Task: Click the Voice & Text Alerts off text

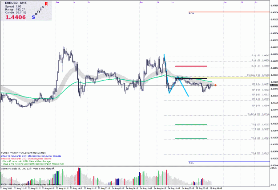Action: pyautogui.click(x=44, y=169)
